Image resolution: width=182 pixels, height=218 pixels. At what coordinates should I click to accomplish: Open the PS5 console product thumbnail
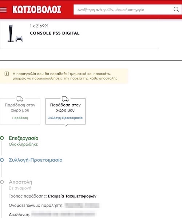(x=15, y=33)
